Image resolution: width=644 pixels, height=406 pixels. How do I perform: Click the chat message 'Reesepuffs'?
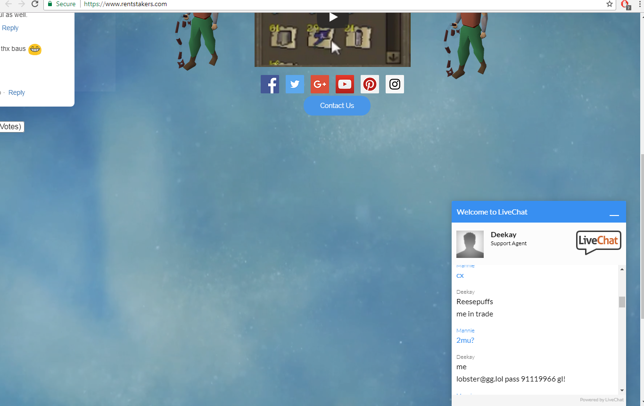coord(475,301)
